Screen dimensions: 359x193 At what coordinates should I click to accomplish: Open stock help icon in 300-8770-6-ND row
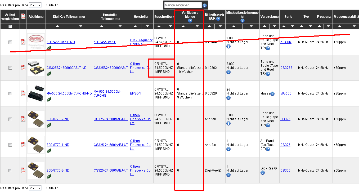click(x=228, y=175)
